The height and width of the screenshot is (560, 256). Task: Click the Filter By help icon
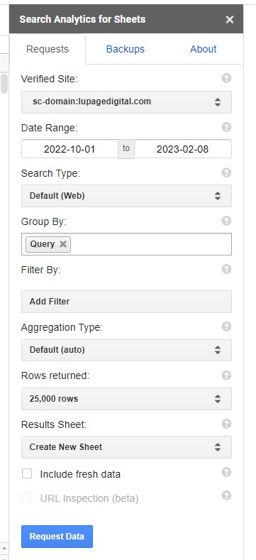pyautogui.click(x=226, y=269)
